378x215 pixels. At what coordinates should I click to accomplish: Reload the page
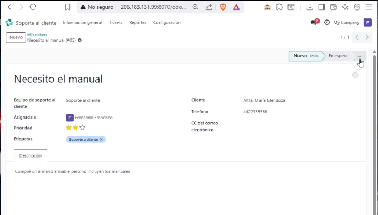coord(33,7)
